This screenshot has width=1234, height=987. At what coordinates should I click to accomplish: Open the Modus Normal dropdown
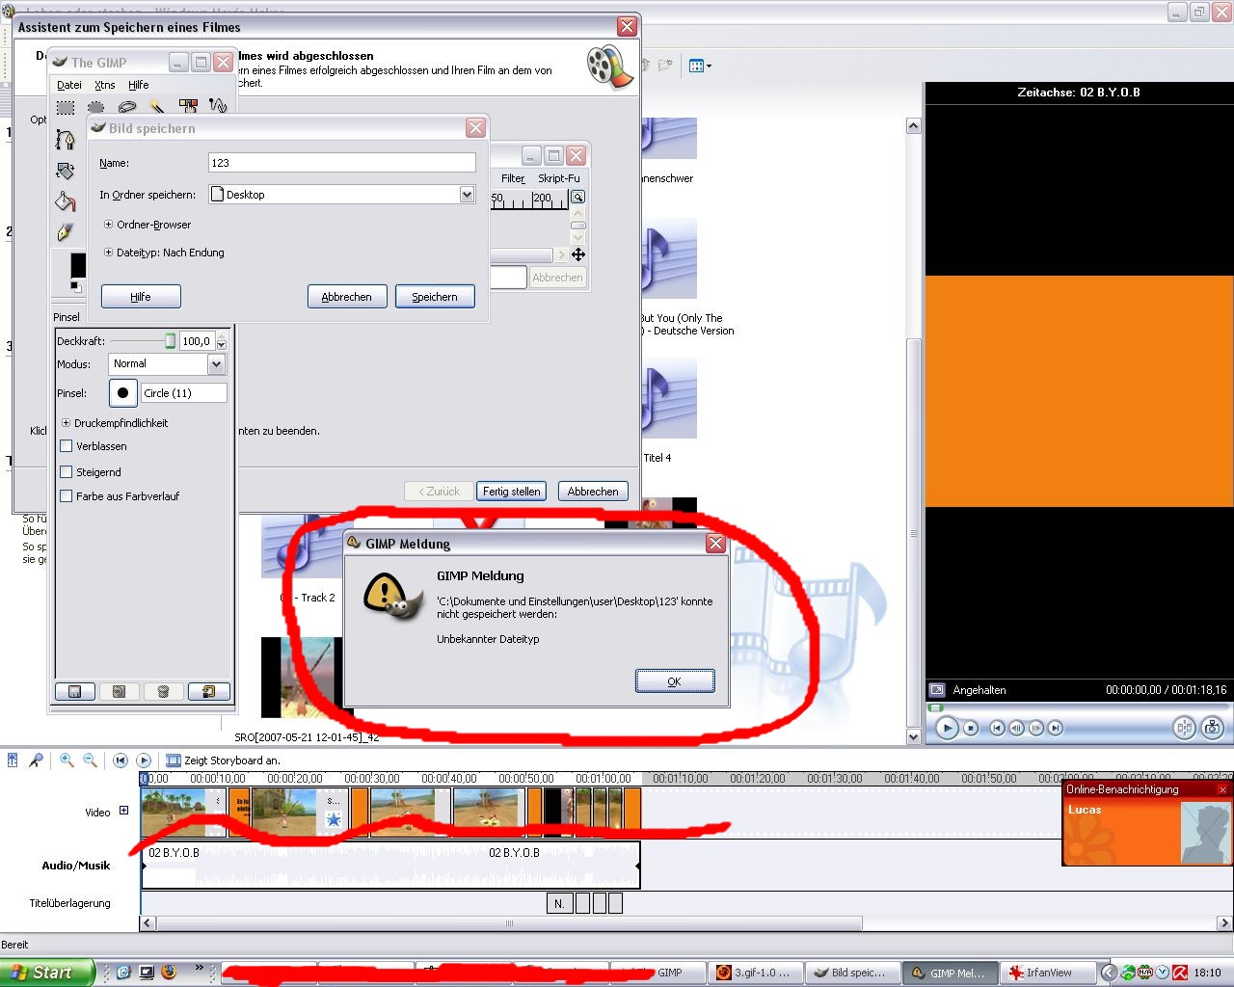point(216,364)
